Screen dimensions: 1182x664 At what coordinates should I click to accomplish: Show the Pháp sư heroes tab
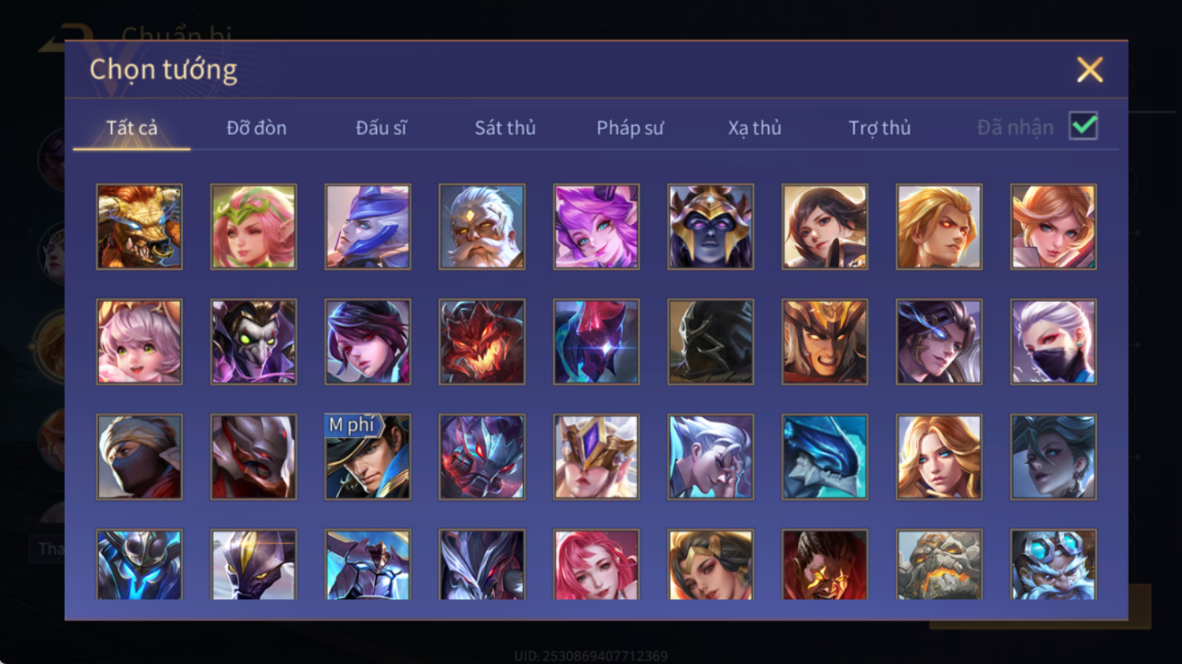630,128
